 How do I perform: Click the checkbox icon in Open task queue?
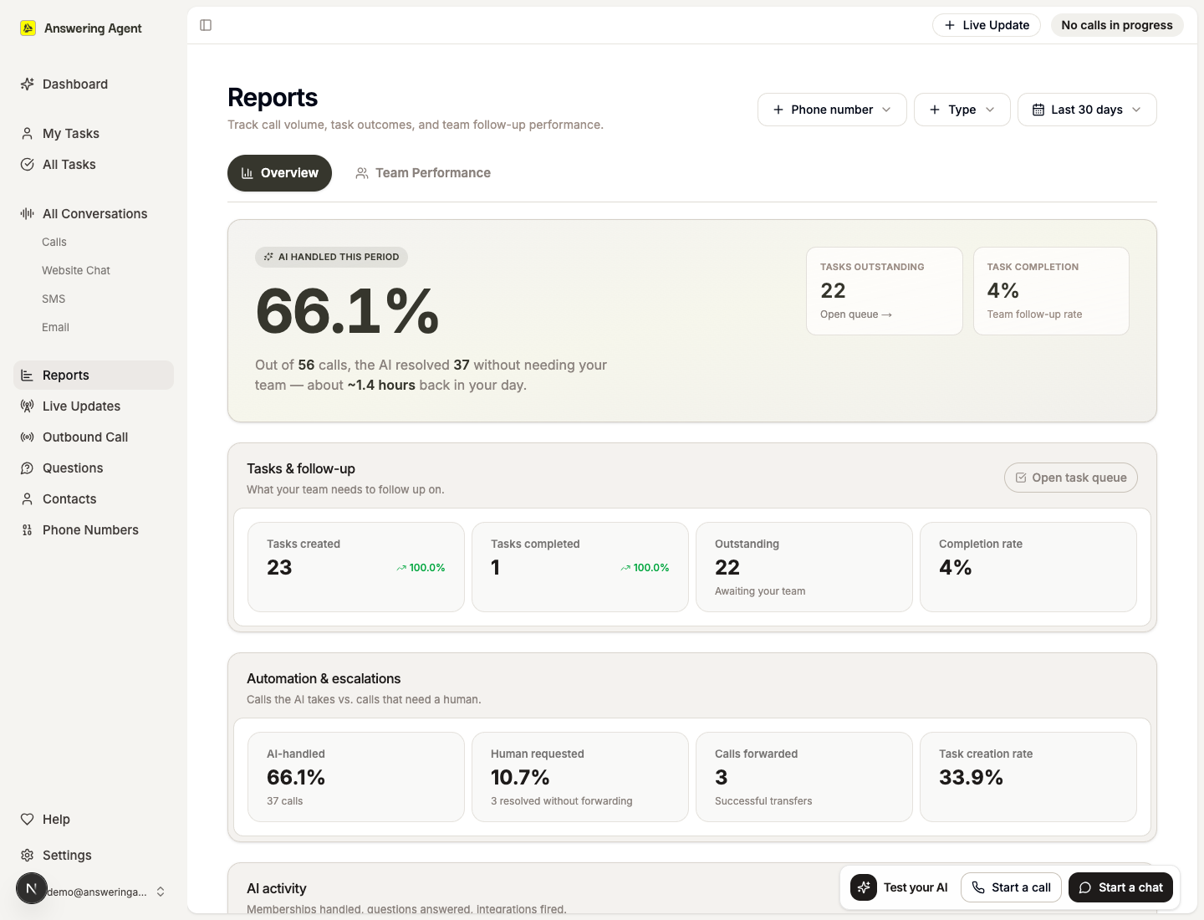(1021, 478)
